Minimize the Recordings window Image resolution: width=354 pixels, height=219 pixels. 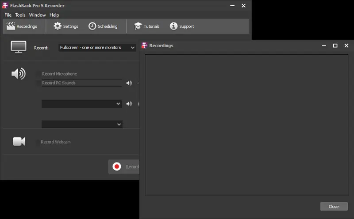[x=324, y=45]
